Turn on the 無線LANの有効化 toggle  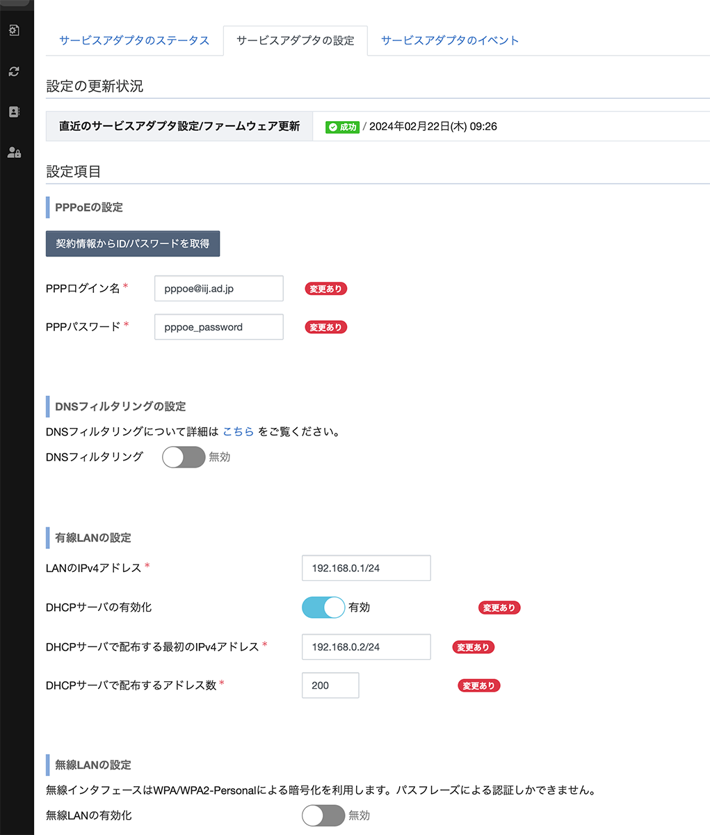pos(323,816)
